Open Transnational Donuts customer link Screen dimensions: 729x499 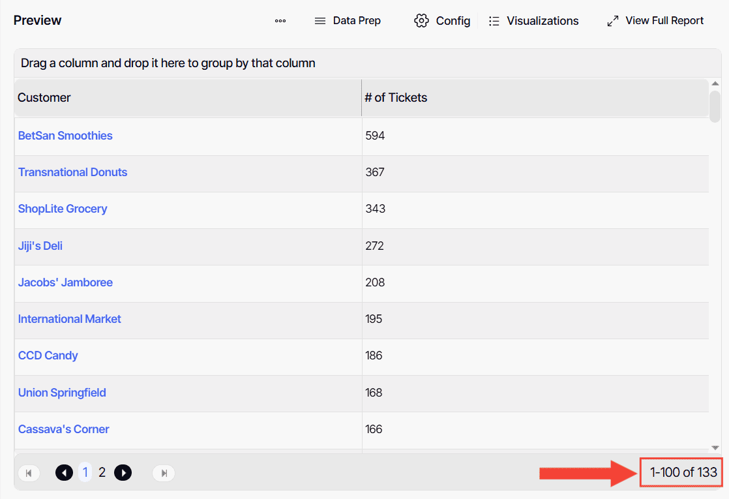[x=72, y=173]
